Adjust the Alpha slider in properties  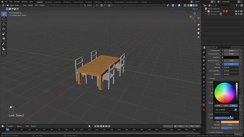[x=231, y=64]
